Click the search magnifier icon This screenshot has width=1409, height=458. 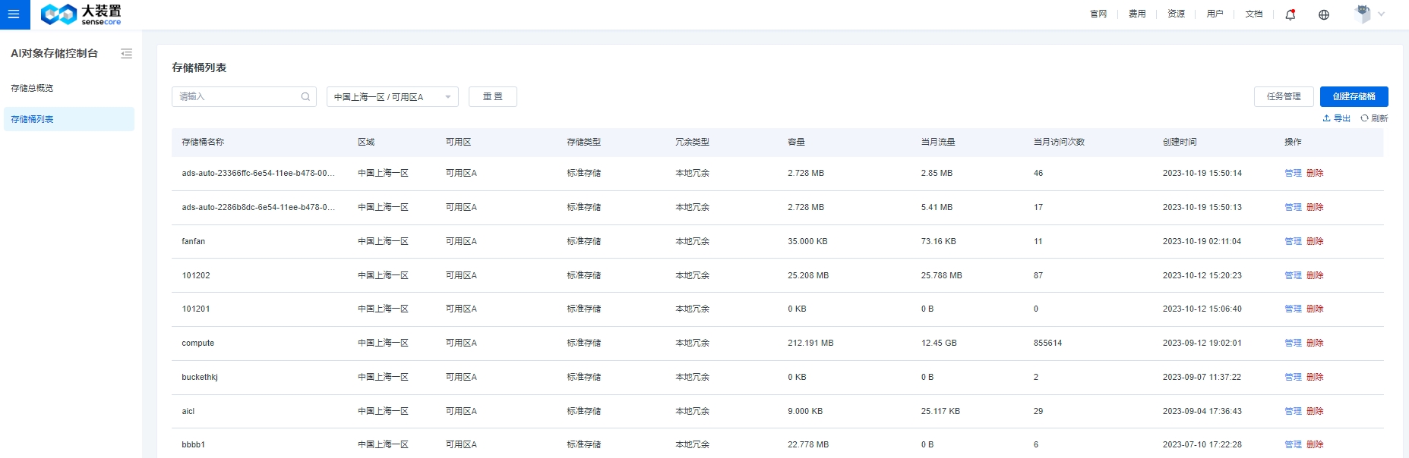[x=305, y=97]
